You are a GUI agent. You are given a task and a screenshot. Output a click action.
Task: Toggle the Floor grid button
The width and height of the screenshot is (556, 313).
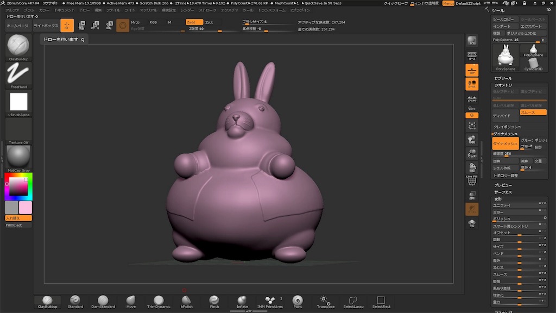472,70
